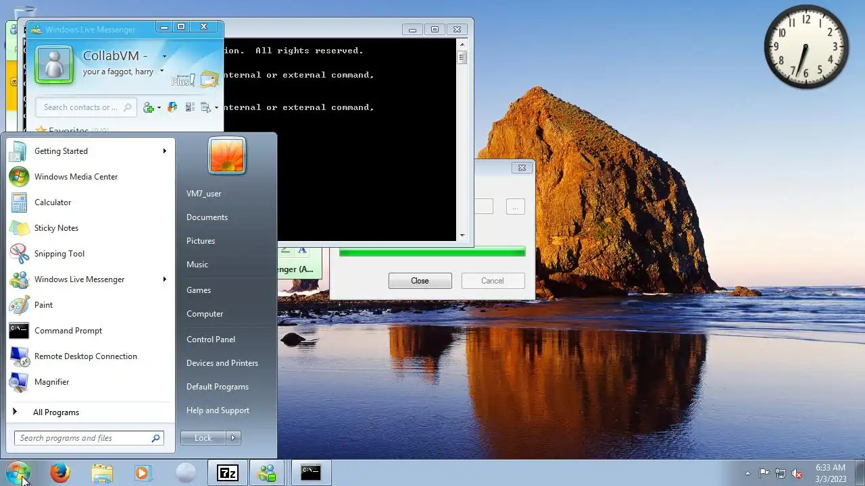Click the muted volume tray icon
The width and height of the screenshot is (865, 486).
797,473
